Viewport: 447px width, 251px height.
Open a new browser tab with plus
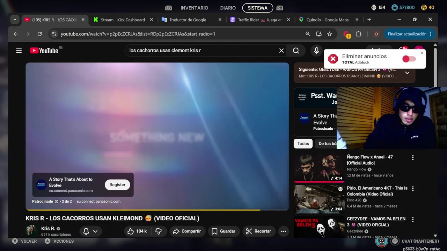369,20
